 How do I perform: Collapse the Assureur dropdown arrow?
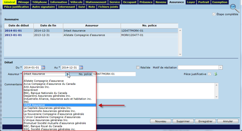coord(67,74)
